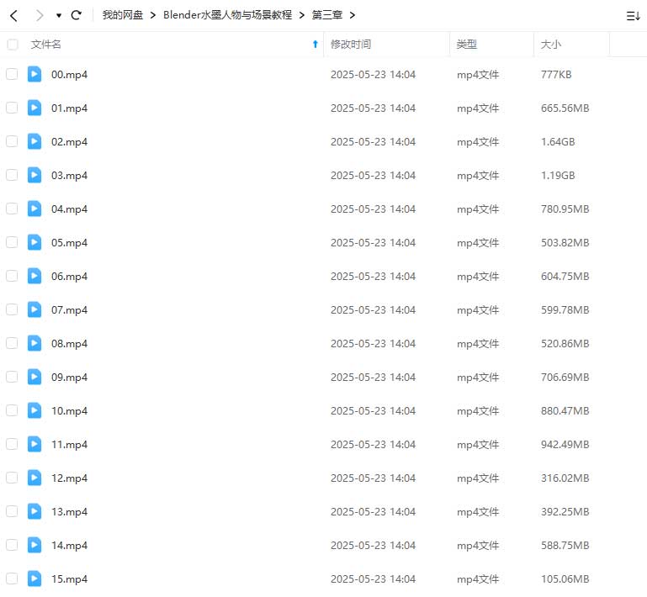Screen dimensions: 647x597
Task: Select the checkbox for 12.mp4
Action: point(12,478)
